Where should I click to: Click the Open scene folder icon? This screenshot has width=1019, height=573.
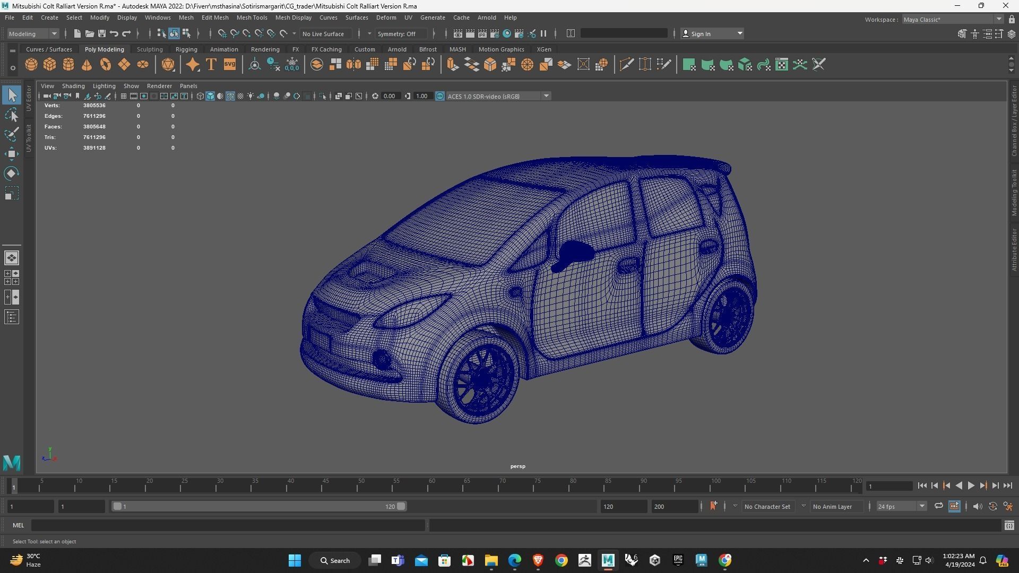tap(89, 33)
